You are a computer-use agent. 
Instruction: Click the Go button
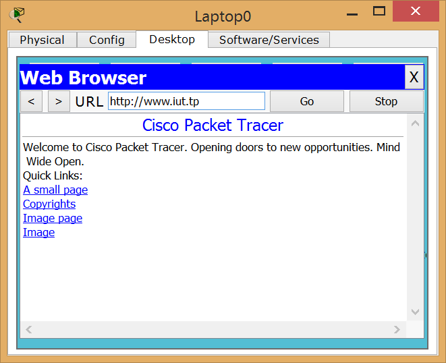(x=307, y=101)
